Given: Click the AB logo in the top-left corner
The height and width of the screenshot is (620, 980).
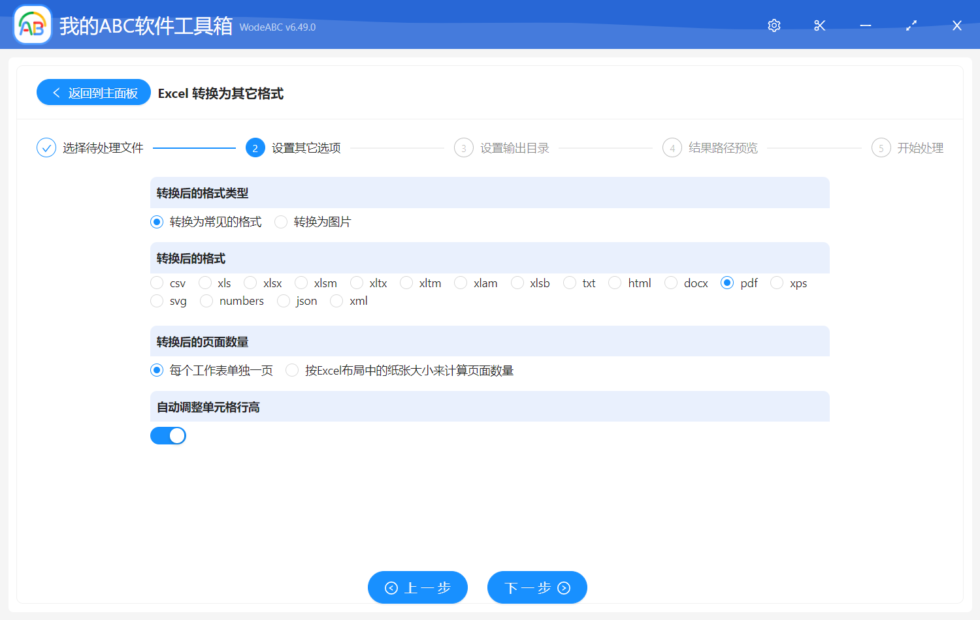Looking at the screenshot, I should 32,24.
